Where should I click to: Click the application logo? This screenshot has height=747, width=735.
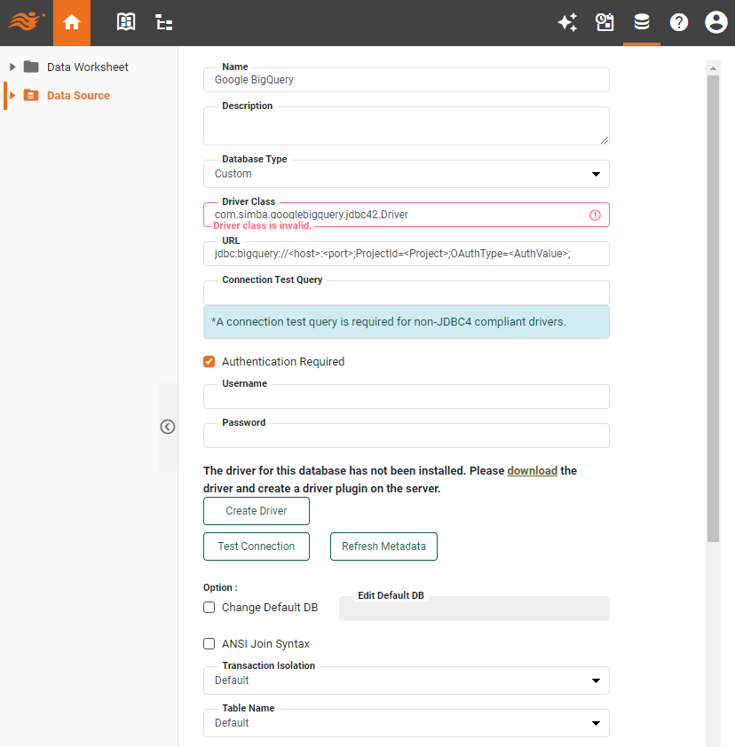(25, 22)
